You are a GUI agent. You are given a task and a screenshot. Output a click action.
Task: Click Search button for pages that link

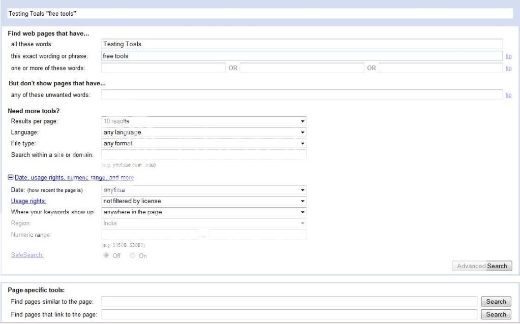pos(496,314)
